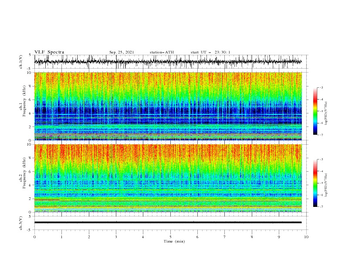Click the ch.1 log(PSD) colorbar label
This screenshot has width=345, height=266.
coord(326,113)
